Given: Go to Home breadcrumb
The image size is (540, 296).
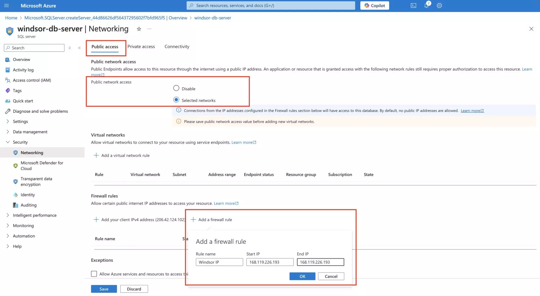Looking at the screenshot, I should [11, 18].
